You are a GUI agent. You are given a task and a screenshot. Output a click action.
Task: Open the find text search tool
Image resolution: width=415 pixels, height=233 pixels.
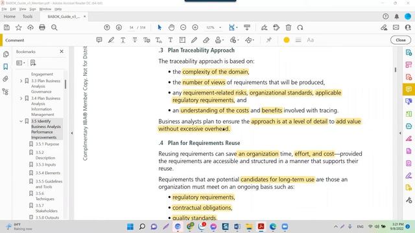pyautogui.click(x=54, y=27)
